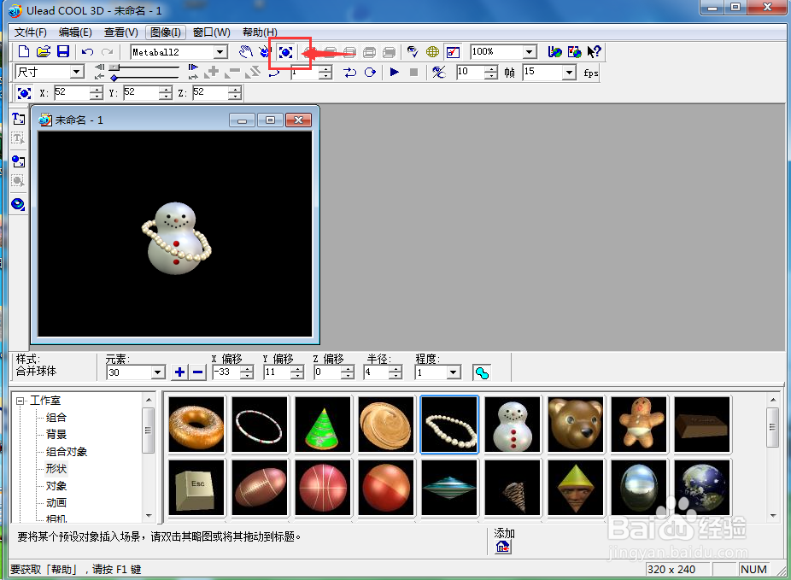The image size is (791, 580).
Task: Select the donut preset thumbnail
Action: (196, 425)
